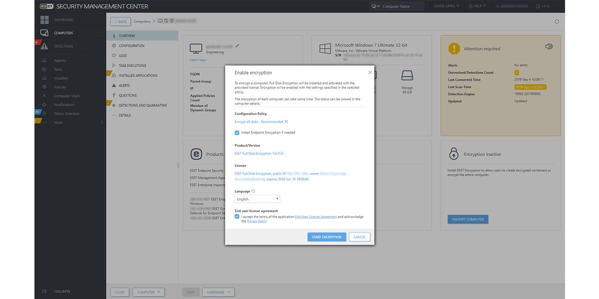Click the highlighted Last Scan Time value
The height and width of the screenshot is (299, 599).
pos(530,87)
